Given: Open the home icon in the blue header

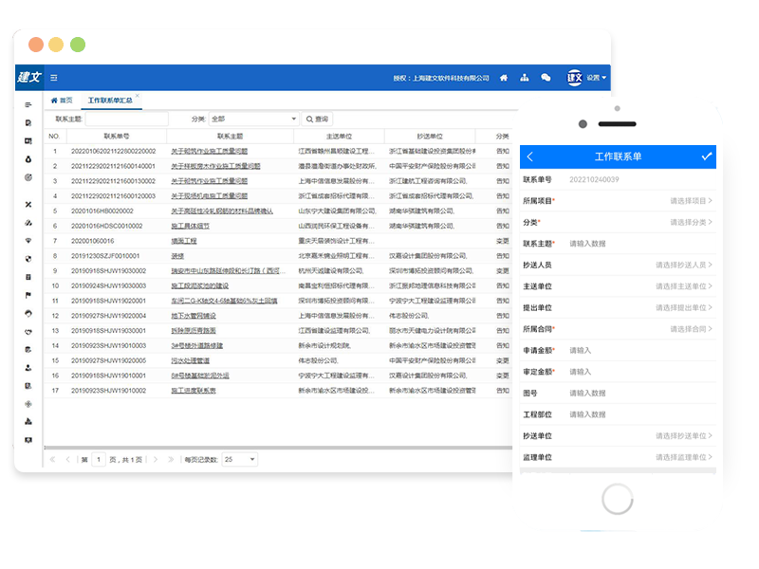Looking at the screenshot, I should (504, 78).
